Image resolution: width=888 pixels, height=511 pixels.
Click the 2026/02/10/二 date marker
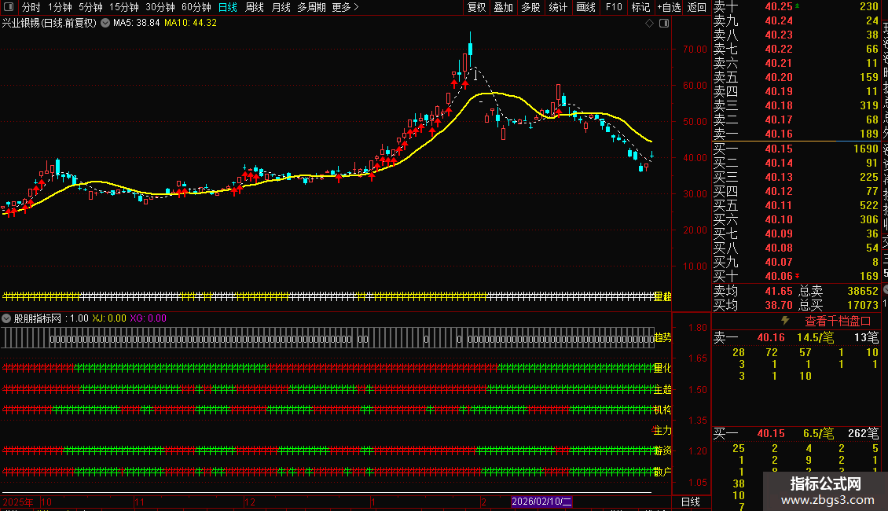(x=541, y=502)
